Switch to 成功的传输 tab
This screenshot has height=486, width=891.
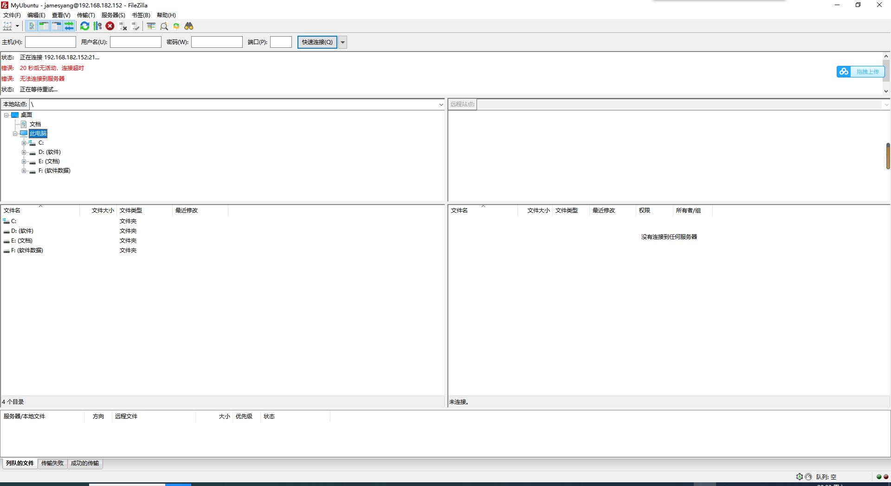(85, 463)
